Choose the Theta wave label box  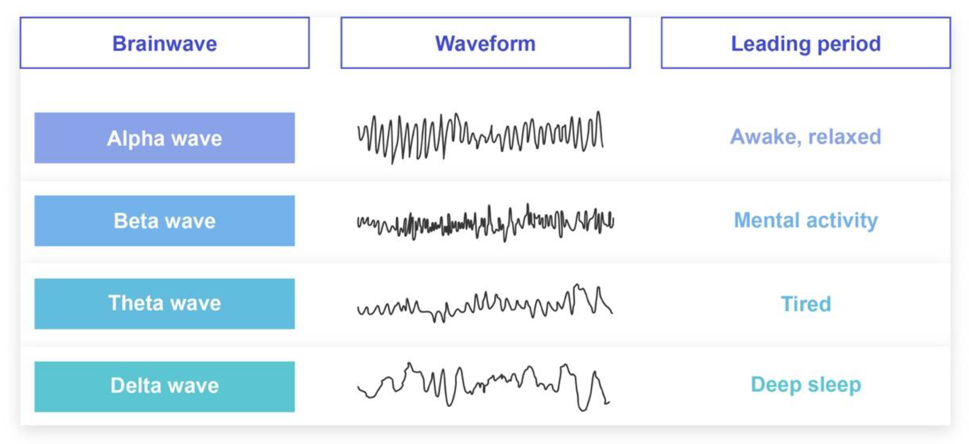[164, 303]
